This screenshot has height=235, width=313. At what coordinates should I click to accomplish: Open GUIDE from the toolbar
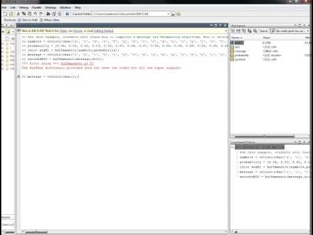54,14
